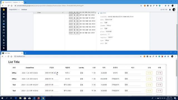Open Chrome from taskbar
Image resolution: width=178 pixels, height=100 pixels.
[43, 98]
